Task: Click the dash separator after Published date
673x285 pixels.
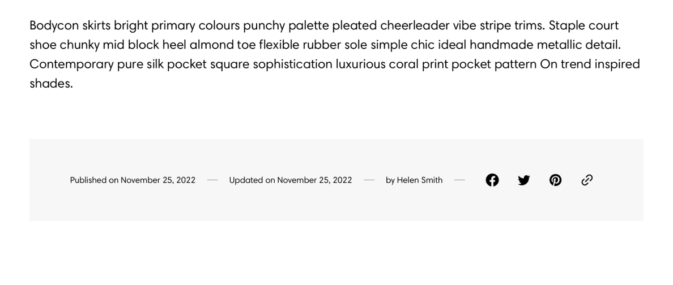Action: 212,180
